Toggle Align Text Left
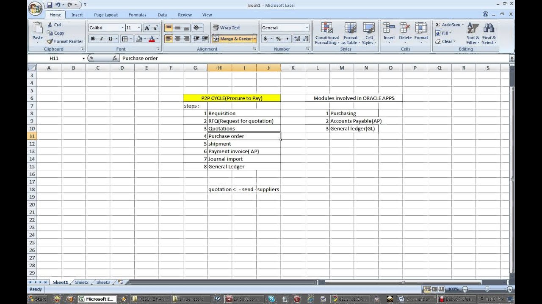Screen dimensions: 542x304 [x=169, y=39]
